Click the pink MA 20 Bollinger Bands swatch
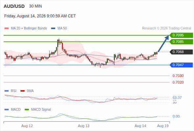This screenshot has width=194, height=131. (x=7, y=28)
